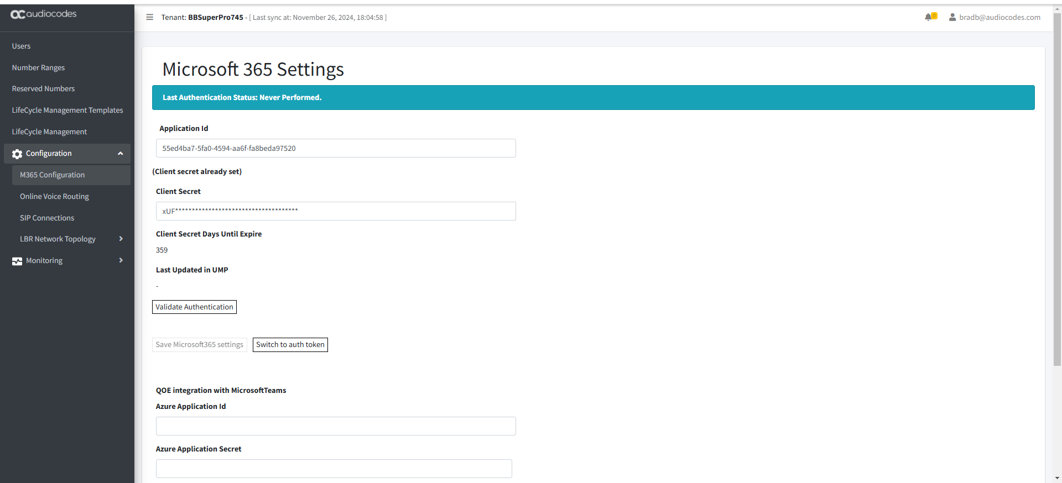Expand the Monitoring menu arrow
1062x483 pixels.
(121, 260)
